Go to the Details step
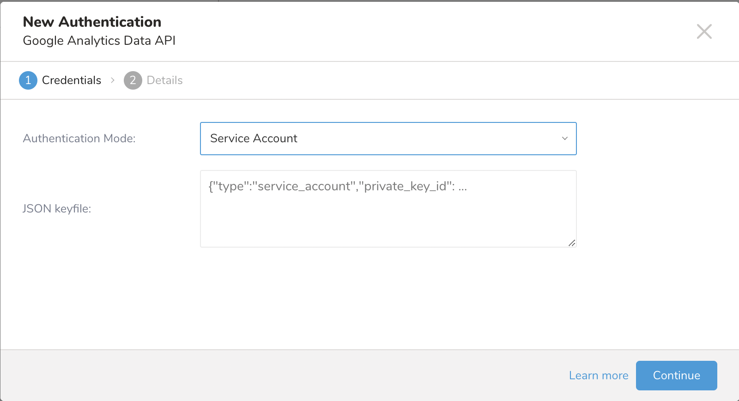Image resolution: width=739 pixels, height=401 pixels. pos(164,80)
